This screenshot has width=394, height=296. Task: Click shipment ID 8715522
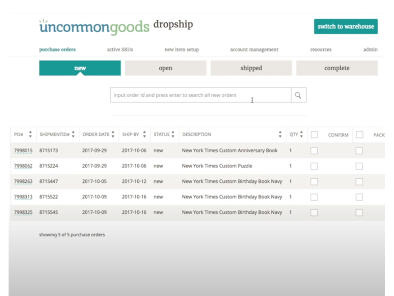(49, 197)
